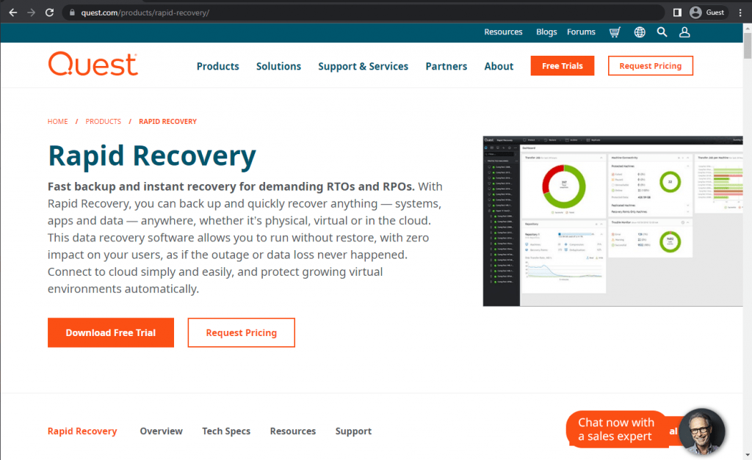Open the language globe selector
Viewport: 752px width, 460px height.
pyautogui.click(x=640, y=32)
